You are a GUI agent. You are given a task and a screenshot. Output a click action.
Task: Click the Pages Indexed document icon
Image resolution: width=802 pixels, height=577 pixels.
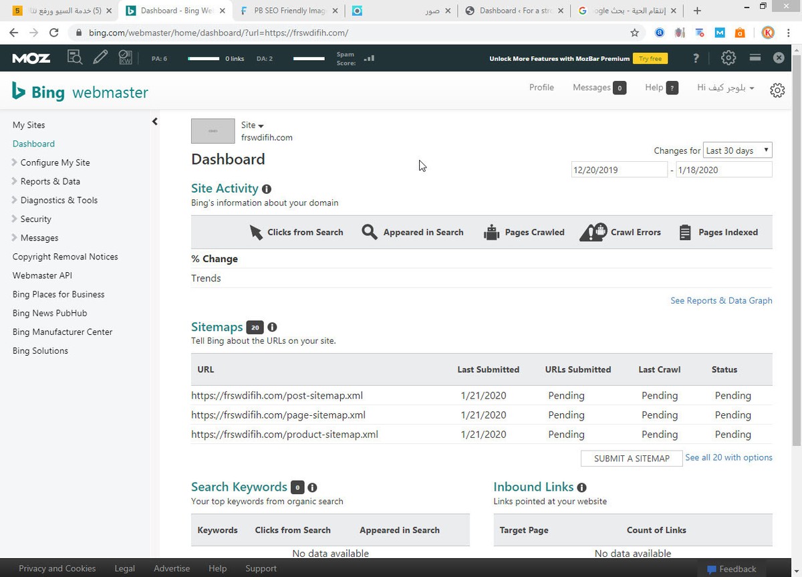point(684,232)
